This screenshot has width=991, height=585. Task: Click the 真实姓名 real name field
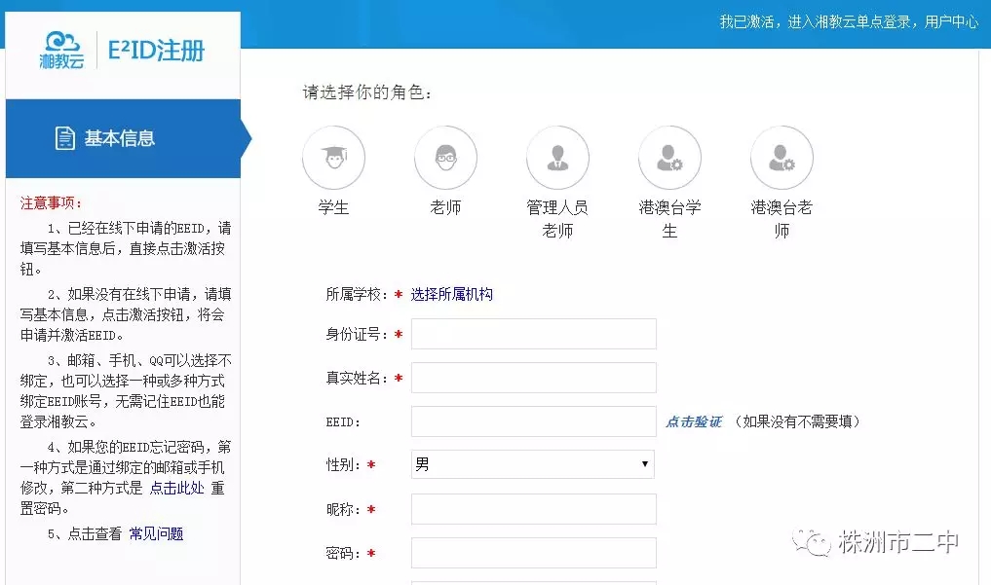click(x=531, y=377)
